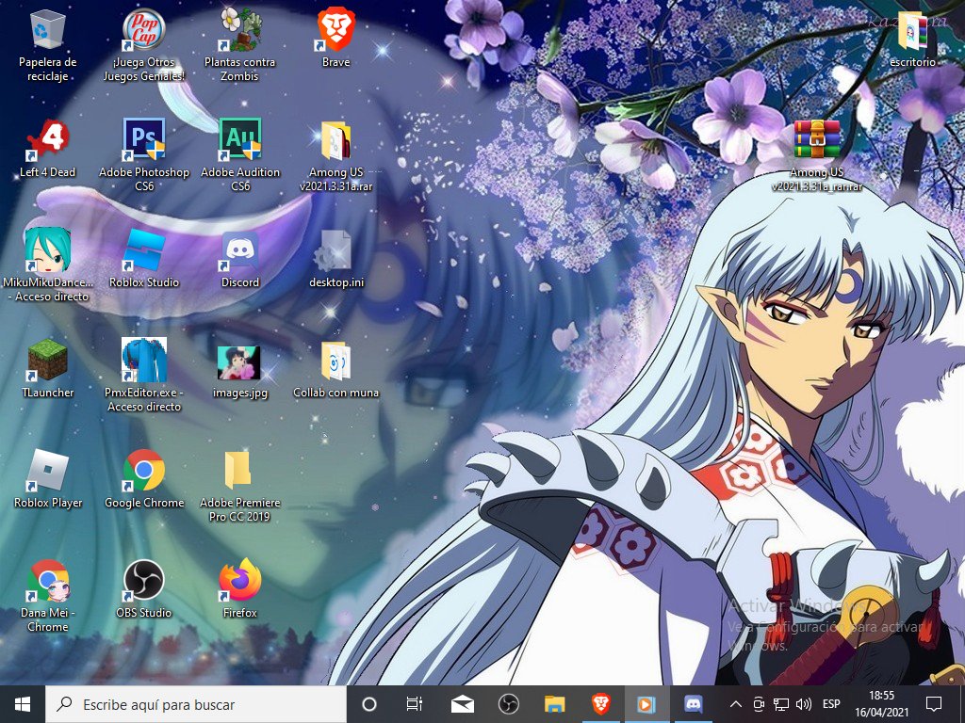Select PmxEditor.exe Acceso directo shortcut

(x=144, y=376)
